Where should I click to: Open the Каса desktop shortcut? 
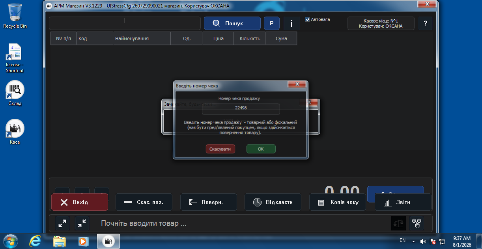(15, 132)
